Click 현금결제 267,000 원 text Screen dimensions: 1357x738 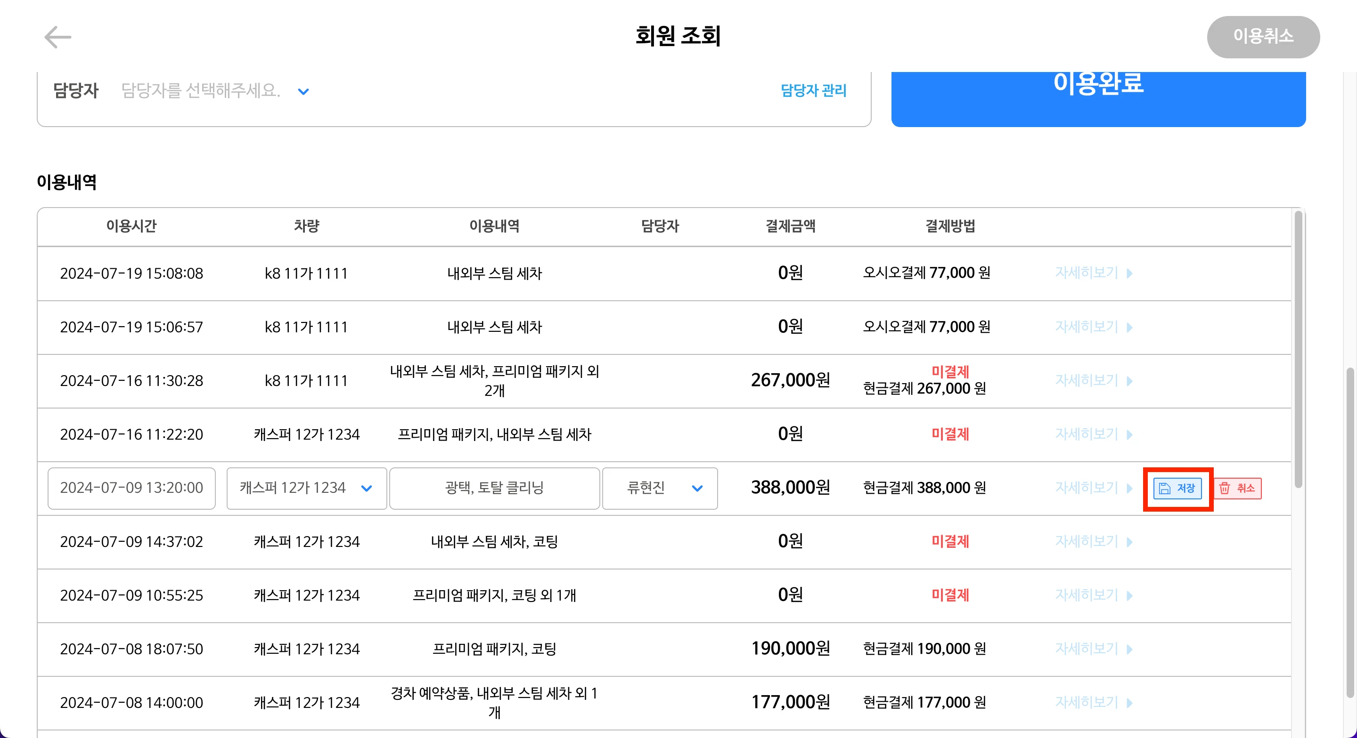pos(924,389)
